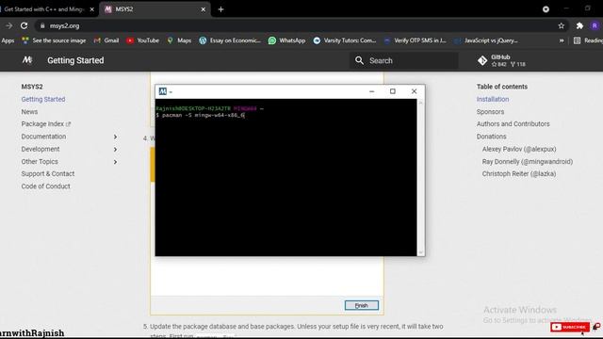Click the site Search input field

(x=404, y=60)
